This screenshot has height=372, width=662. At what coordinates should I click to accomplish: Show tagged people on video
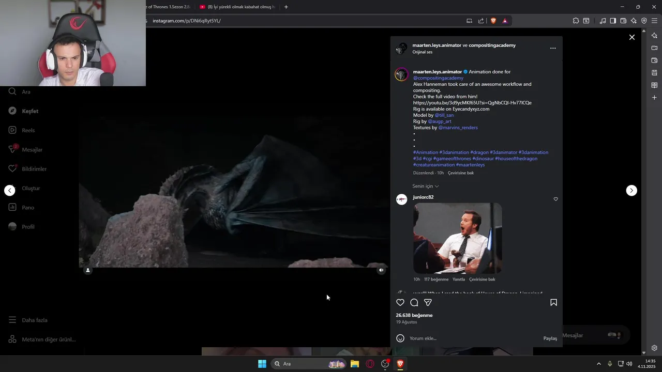point(88,270)
